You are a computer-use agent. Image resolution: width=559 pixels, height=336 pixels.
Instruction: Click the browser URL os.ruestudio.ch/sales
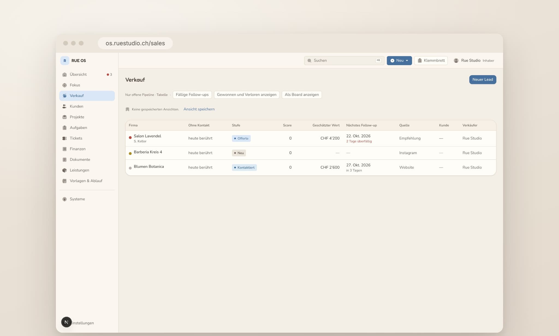[135, 43]
